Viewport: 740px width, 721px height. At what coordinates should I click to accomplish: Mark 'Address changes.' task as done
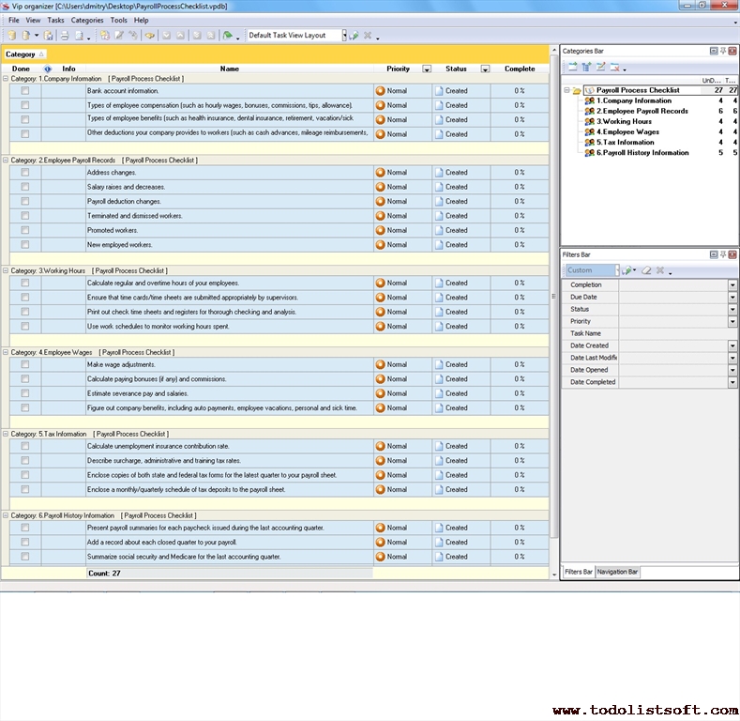[25, 173]
